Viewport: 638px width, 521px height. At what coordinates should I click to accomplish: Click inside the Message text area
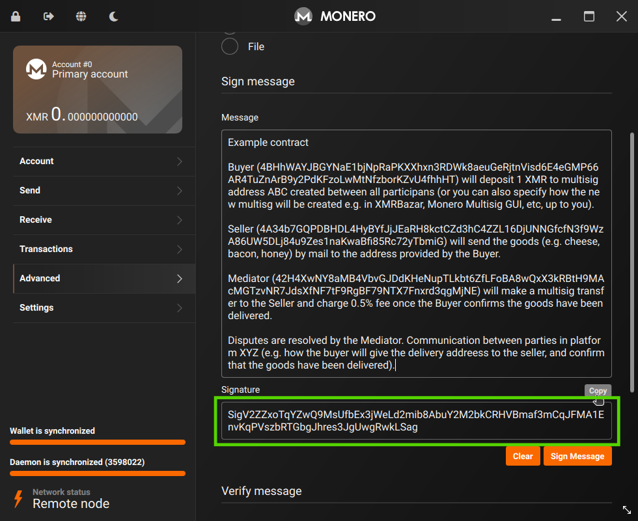coord(417,254)
